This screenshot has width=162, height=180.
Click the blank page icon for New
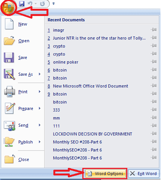[x=9, y=24]
